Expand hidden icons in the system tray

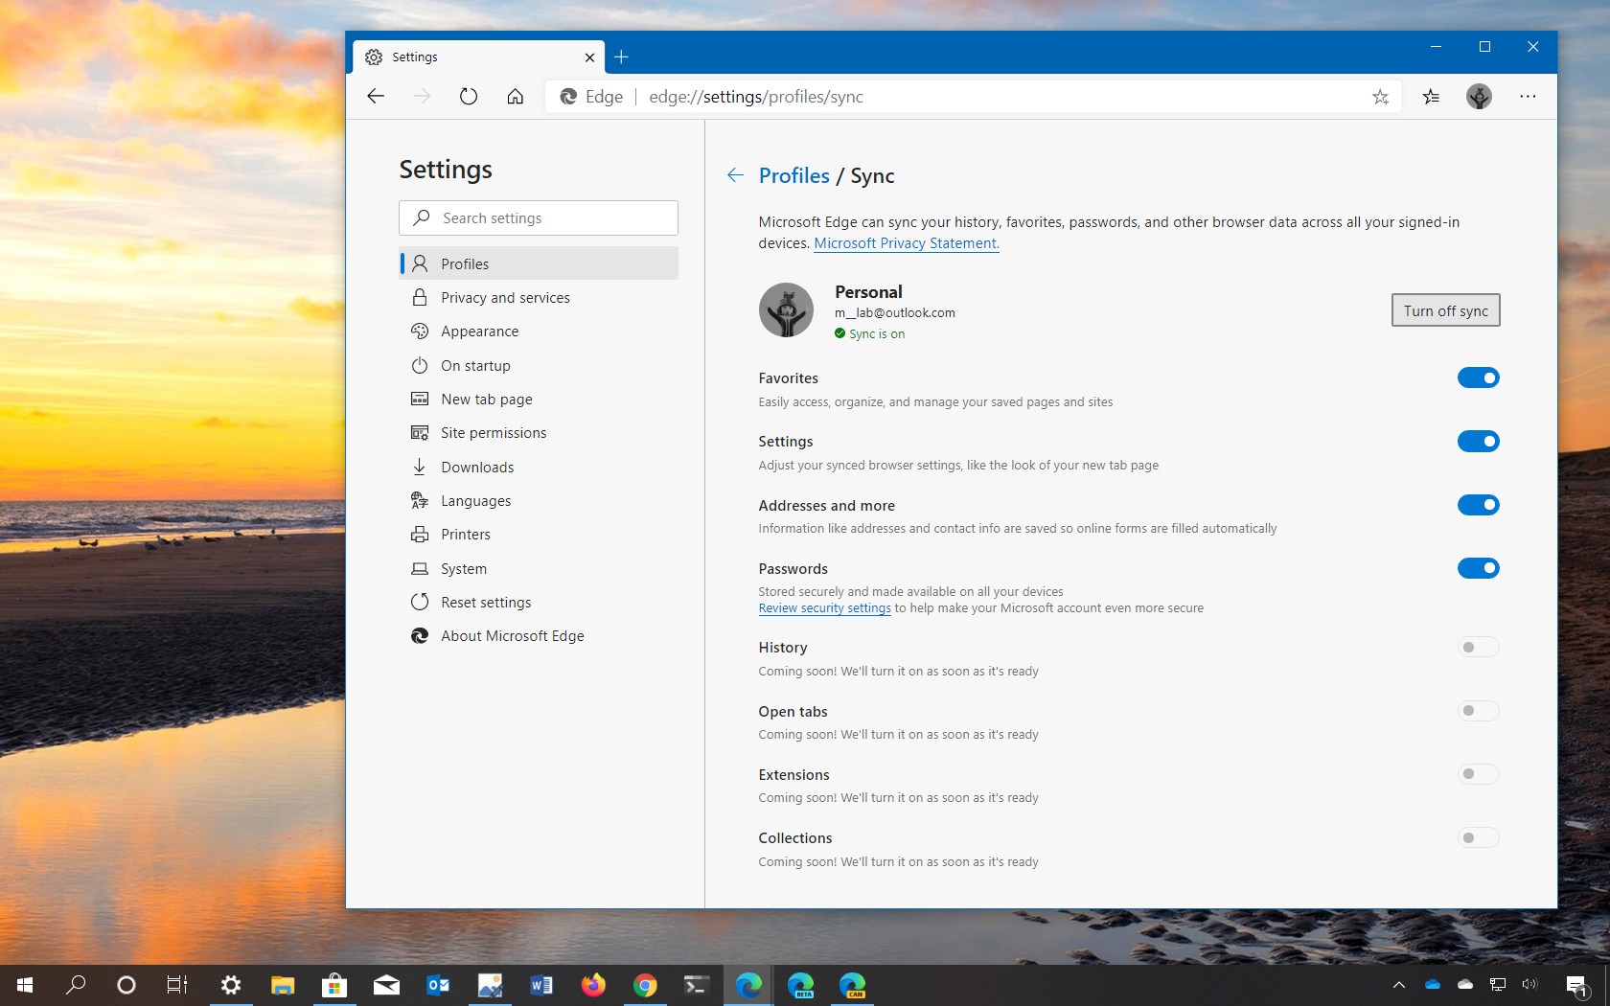point(1398,985)
